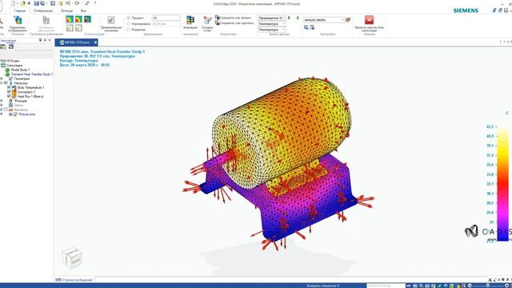This screenshot has height=288, width=512.
Task: Switch to the Отображение ribbon tab
Action: click(43, 10)
